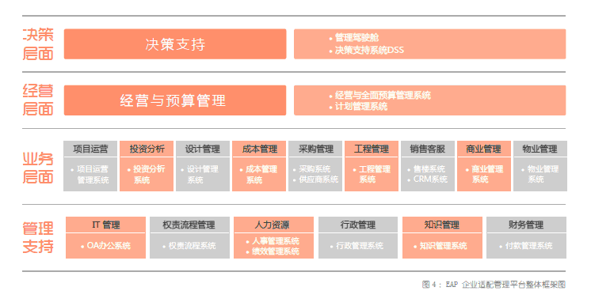Open the 决策支持系统DSS entry

pos(369,50)
